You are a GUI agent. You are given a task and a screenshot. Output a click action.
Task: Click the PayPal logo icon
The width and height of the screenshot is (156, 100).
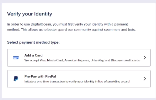pos(16,79)
